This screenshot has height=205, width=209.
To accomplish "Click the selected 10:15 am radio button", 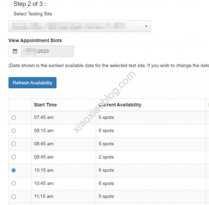I will 14,170.
